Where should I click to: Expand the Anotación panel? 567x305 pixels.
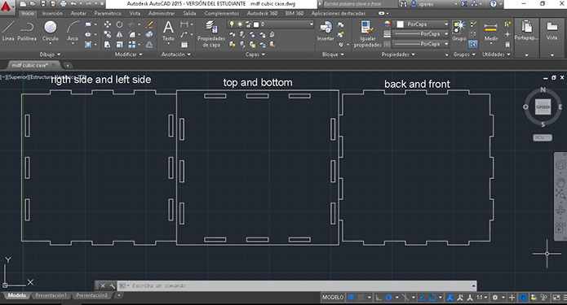175,54
